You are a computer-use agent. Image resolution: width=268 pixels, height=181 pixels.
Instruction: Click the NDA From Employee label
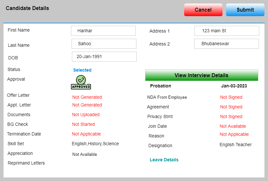(x=167, y=97)
